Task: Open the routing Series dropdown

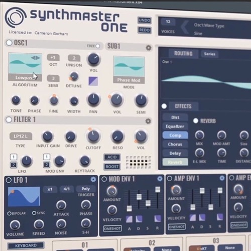Action: [209, 54]
